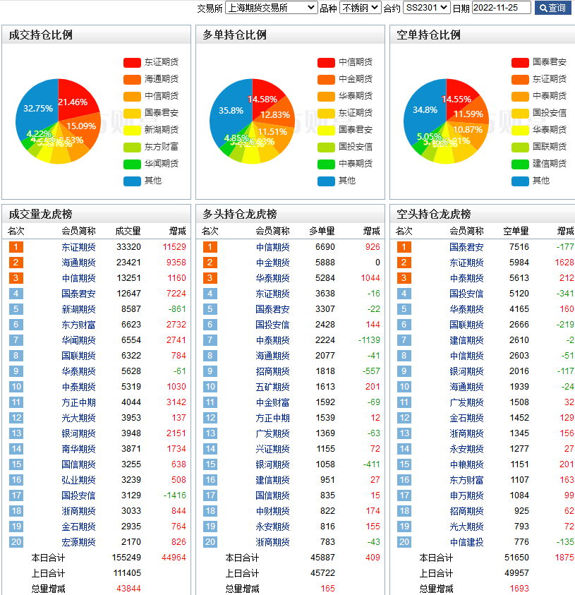Viewport: 575px width, 595px height.
Task: Open 建信期货 link in 空头持仓龙虎榜 rank 7
Action: pos(466,340)
